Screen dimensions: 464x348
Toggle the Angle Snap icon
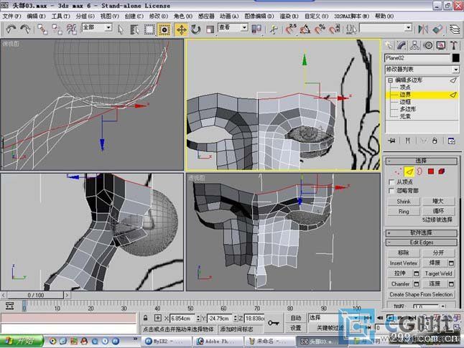tap(305, 29)
